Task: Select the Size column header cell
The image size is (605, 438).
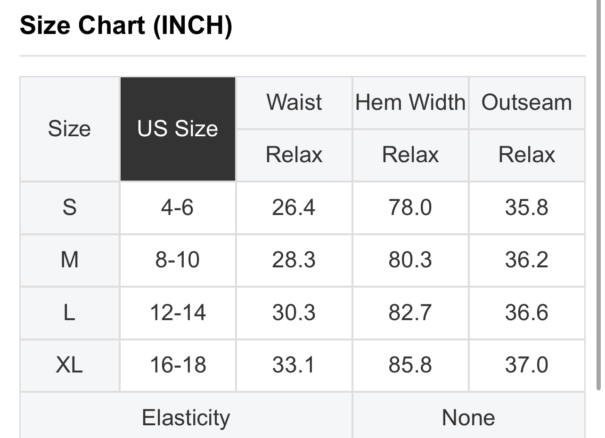Action: click(x=69, y=129)
